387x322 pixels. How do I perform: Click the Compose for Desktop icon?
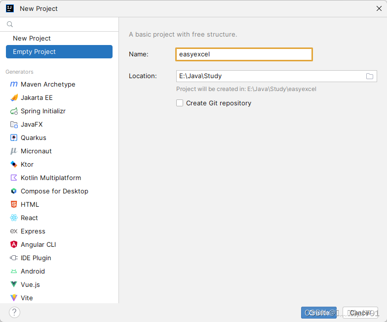[x=14, y=191]
